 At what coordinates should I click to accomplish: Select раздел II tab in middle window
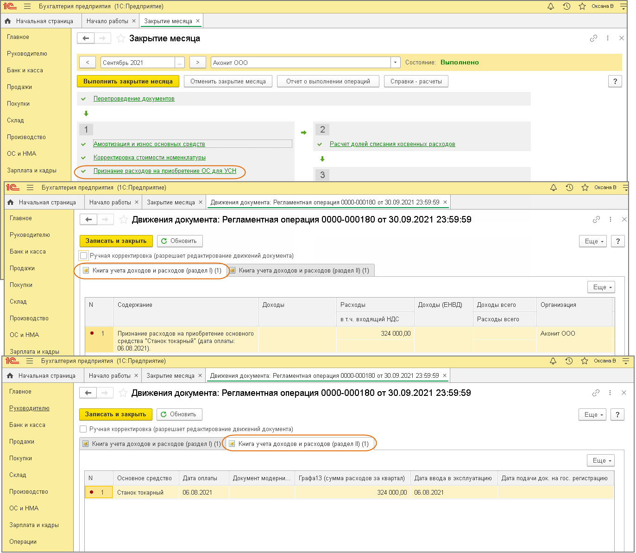[300, 271]
